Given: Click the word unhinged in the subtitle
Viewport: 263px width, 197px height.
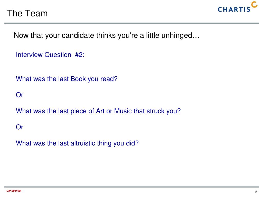Looking at the screenshot, I should (x=177, y=35).
